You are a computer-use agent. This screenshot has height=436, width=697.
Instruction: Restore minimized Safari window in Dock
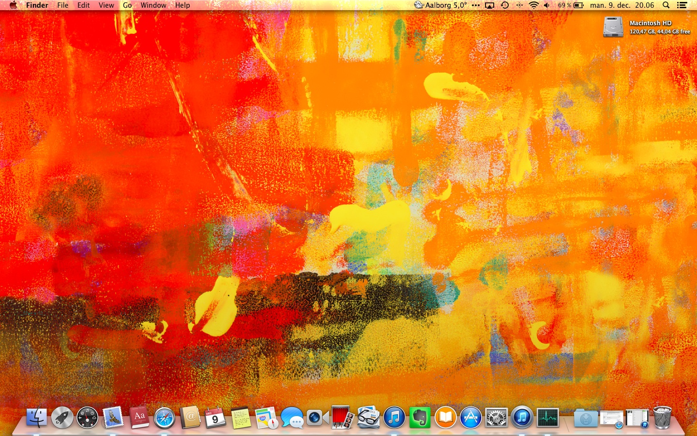tap(611, 419)
